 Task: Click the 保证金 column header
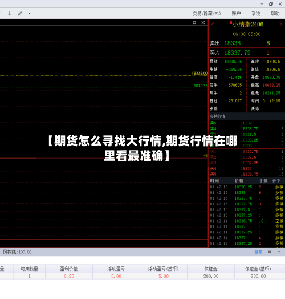click(211, 269)
